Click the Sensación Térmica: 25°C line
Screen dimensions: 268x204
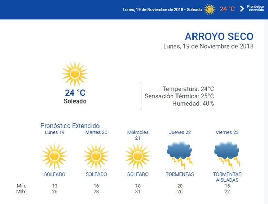179,96
